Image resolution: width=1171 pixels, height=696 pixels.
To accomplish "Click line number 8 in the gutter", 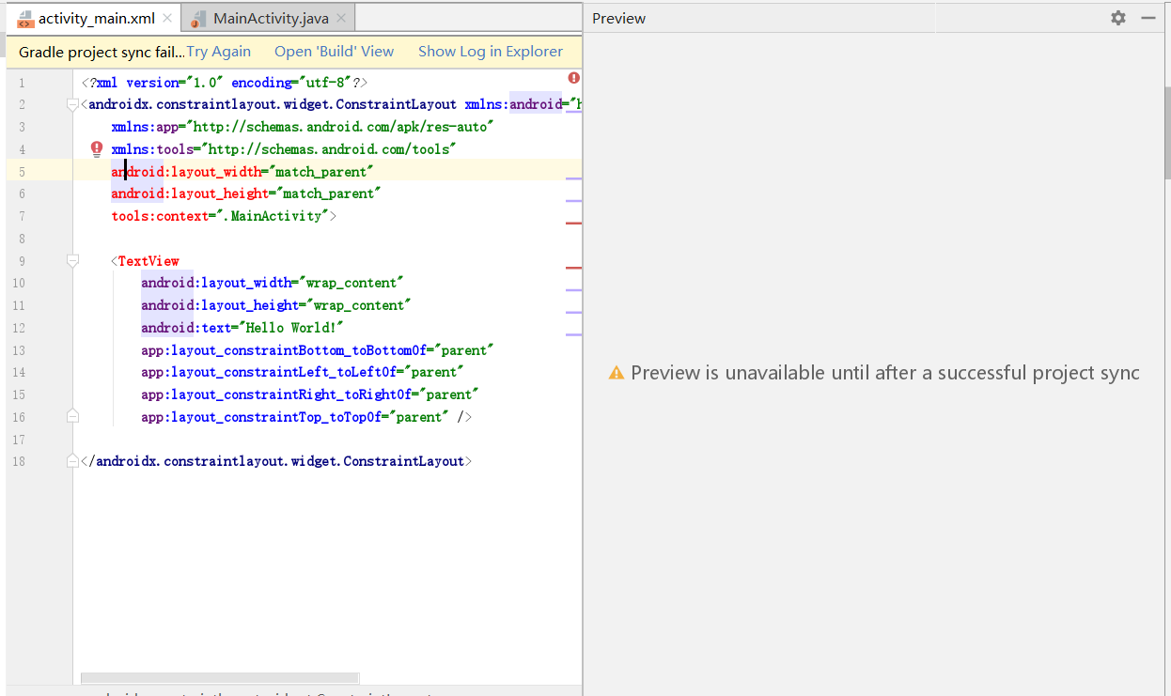I will tap(22, 239).
